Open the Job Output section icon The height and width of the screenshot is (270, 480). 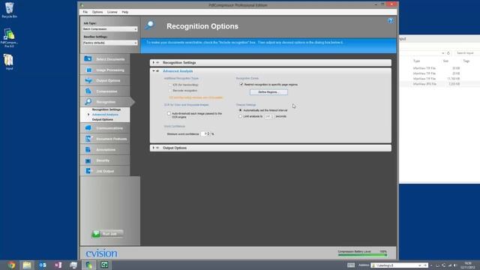pyautogui.click(x=88, y=171)
